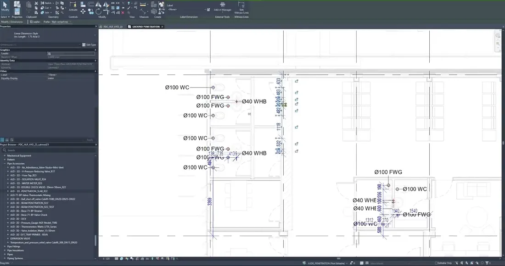Collapse the Identity Data properties section
The image size is (505, 266).
pos(95,61)
